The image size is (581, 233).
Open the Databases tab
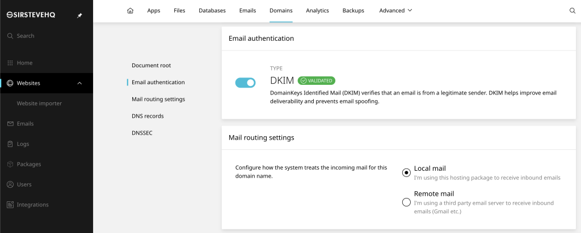(x=212, y=11)
